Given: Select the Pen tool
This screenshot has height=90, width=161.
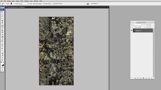Looking at the screenshot, I should tap(2, 44).
